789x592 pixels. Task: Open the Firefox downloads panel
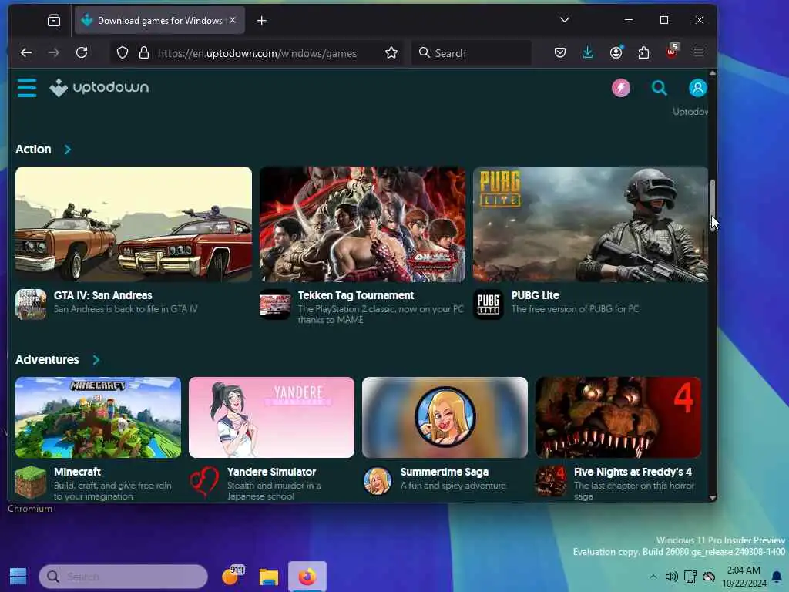[x=587, y=52]
